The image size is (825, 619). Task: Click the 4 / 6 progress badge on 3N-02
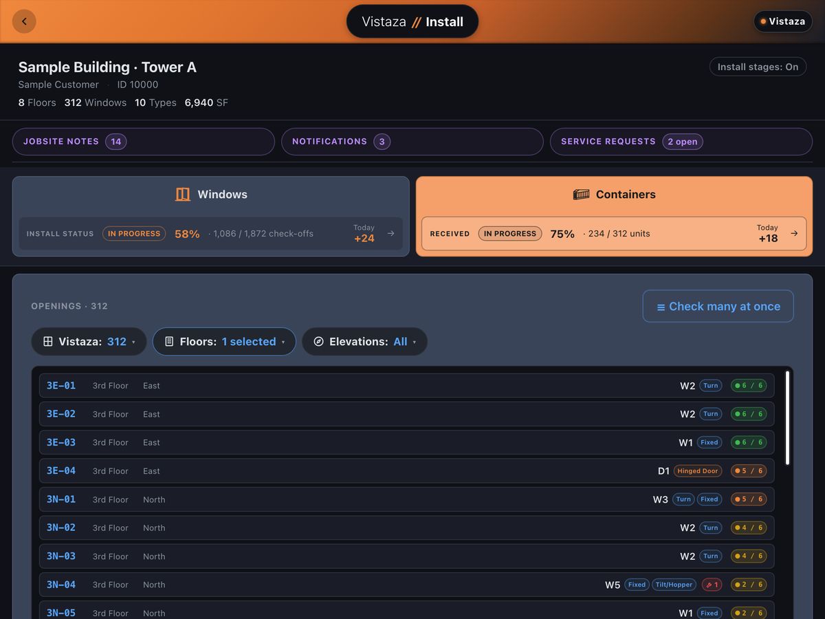point(749,528)
